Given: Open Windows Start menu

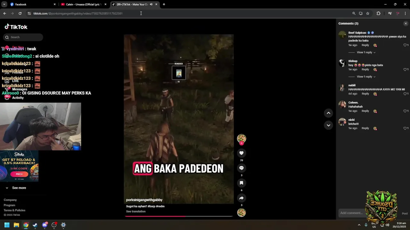Looking at the screenshot, I should coord(7,225).
